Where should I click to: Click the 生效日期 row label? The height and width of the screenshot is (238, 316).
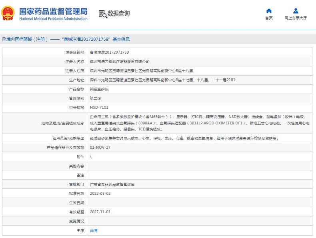pos(76,203)
